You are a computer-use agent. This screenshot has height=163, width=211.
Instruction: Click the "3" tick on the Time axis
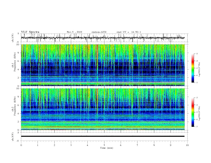point(71,145)
